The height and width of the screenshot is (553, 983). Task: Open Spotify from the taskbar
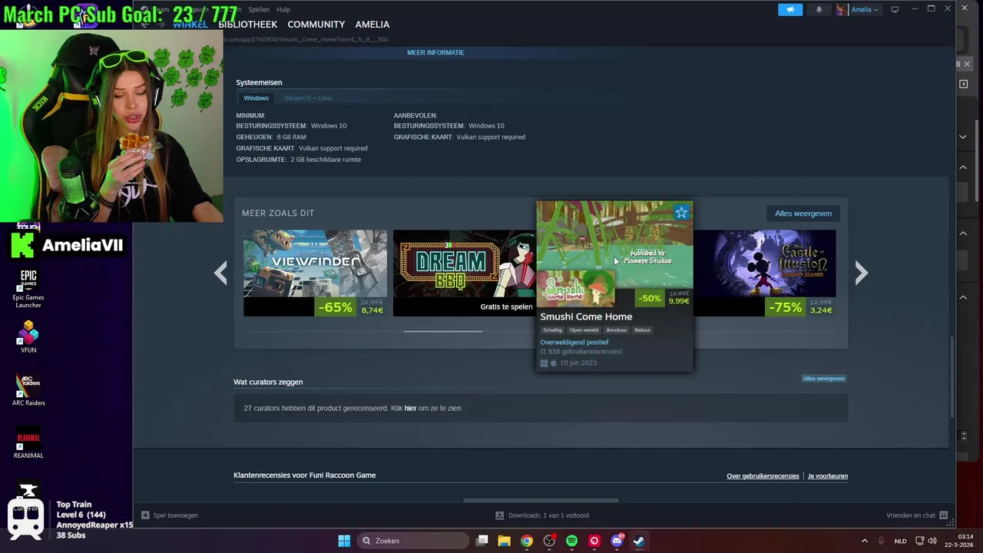tap(571, 541)
